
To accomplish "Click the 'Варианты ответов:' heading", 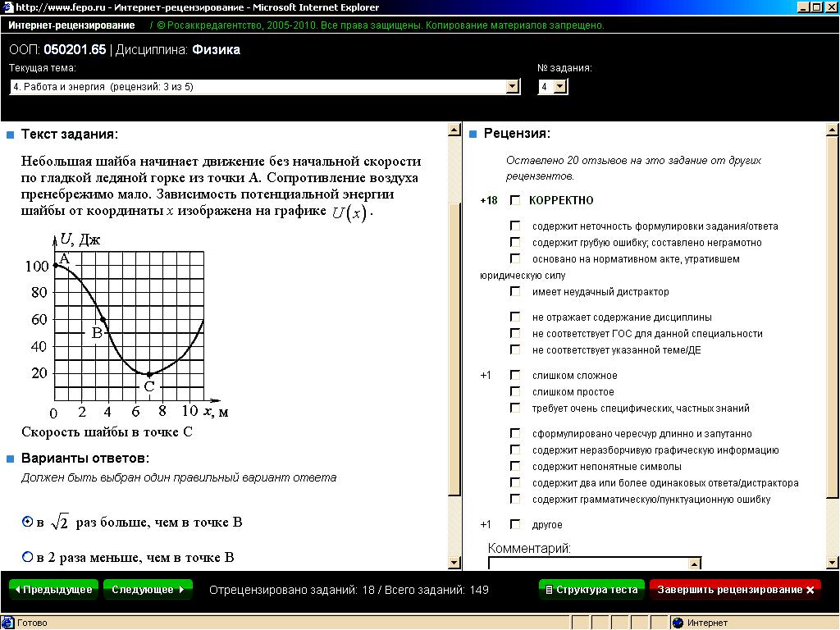I will pos(85,458).
